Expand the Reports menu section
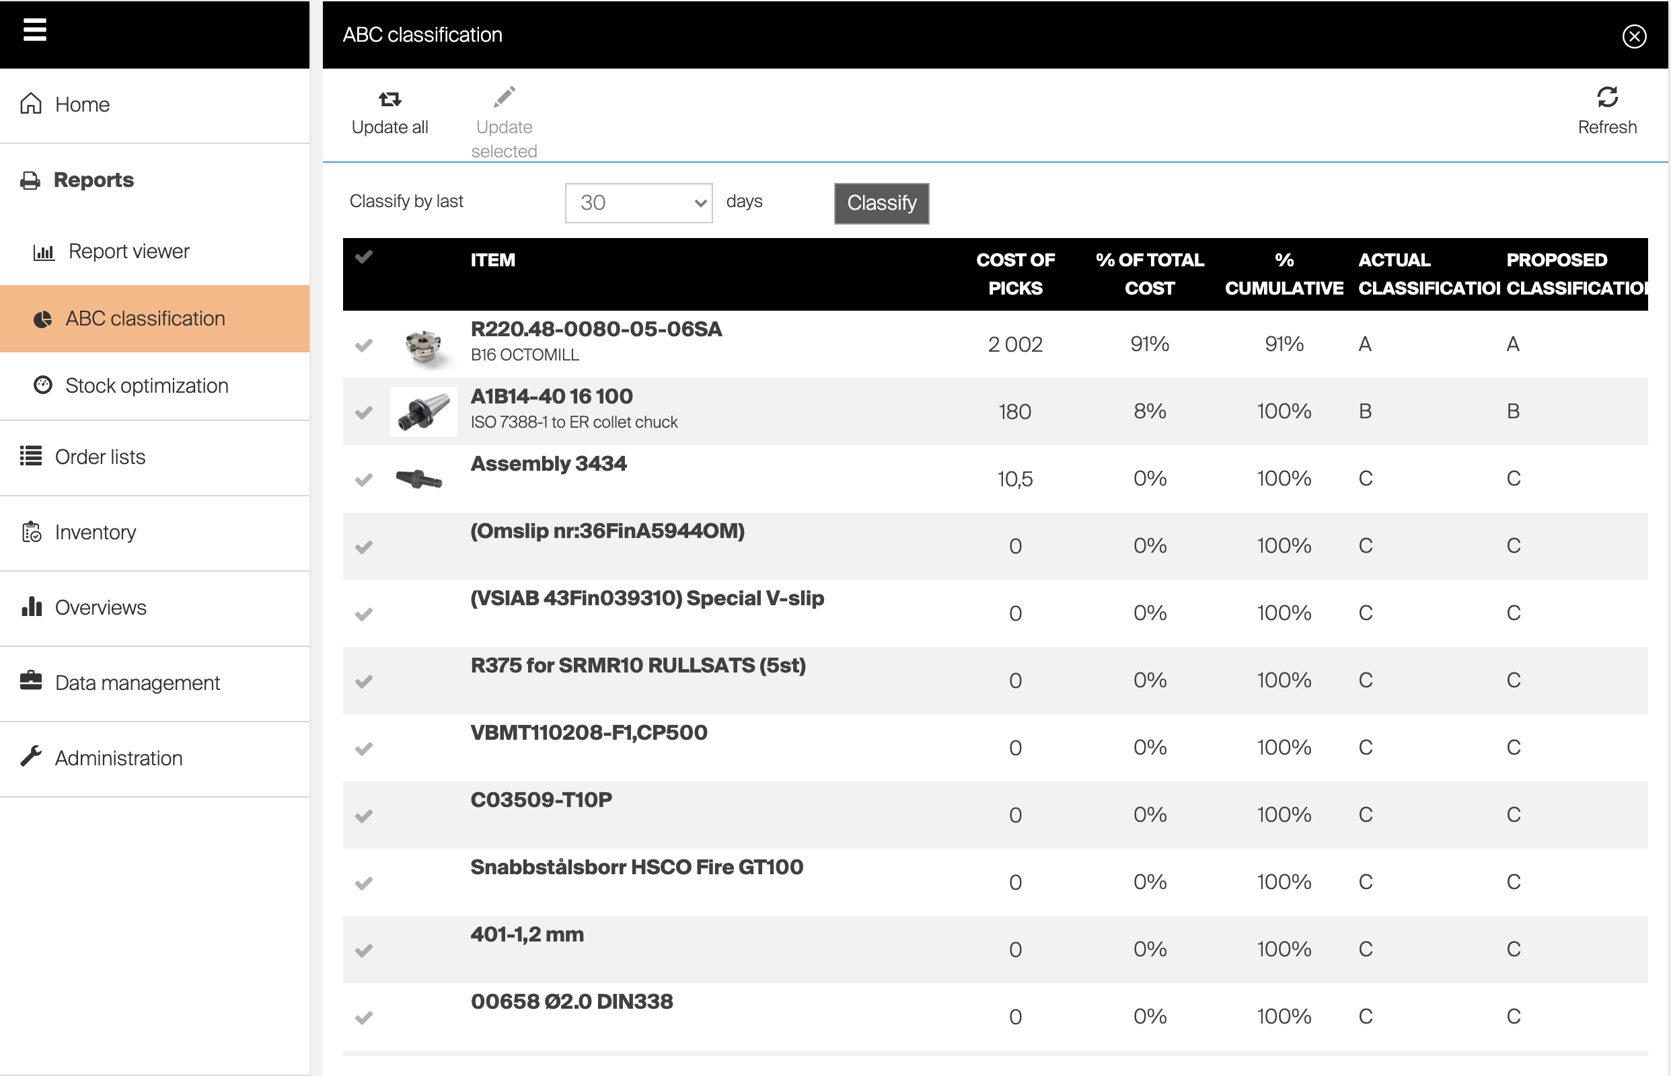 point(94,180)
